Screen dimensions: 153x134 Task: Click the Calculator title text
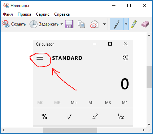click(x=45, y=44)
